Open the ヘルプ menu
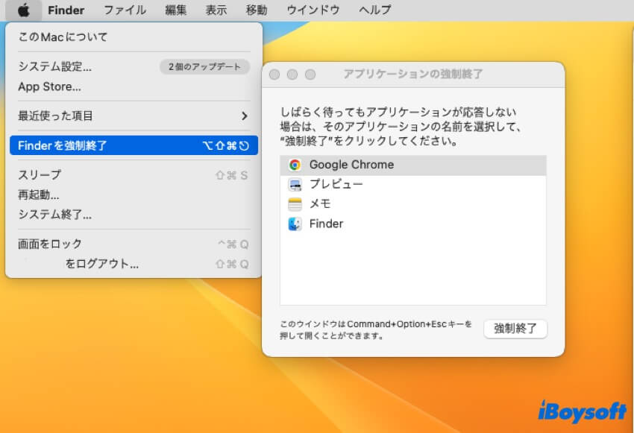Image resolution: width=634 pixels, height=433 pixels. [375, 10]
